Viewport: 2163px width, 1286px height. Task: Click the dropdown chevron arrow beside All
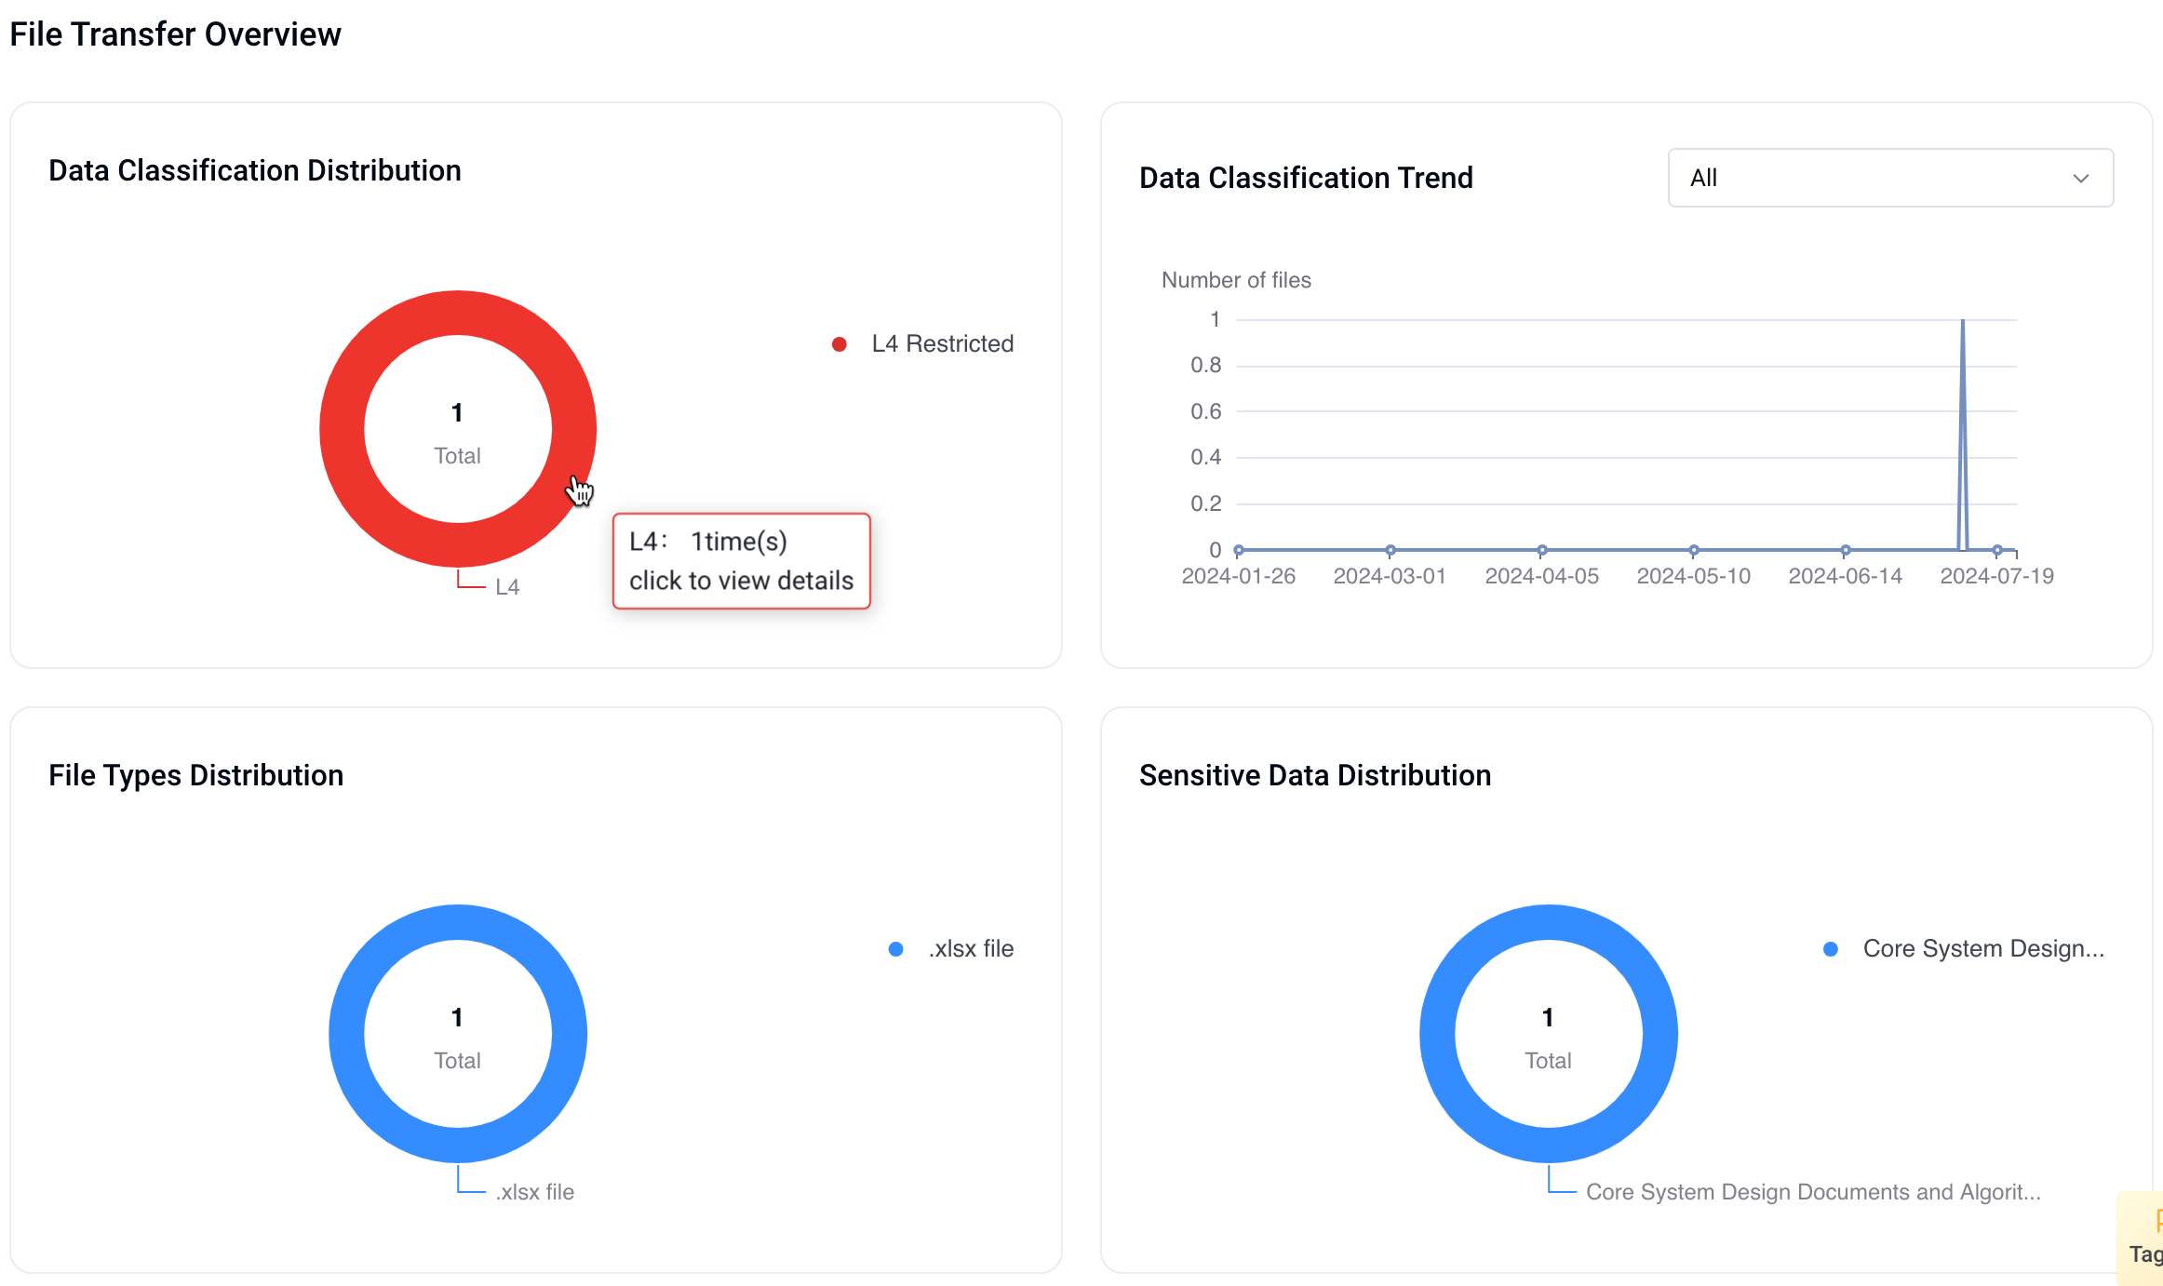point(2081,179)
